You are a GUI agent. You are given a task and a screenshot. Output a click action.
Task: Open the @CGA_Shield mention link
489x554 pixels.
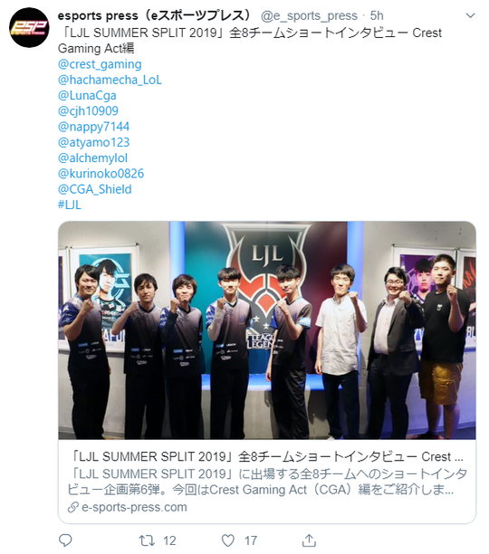95,189
